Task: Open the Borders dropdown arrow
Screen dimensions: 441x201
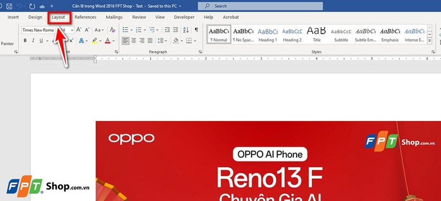Action: point(195,41)
